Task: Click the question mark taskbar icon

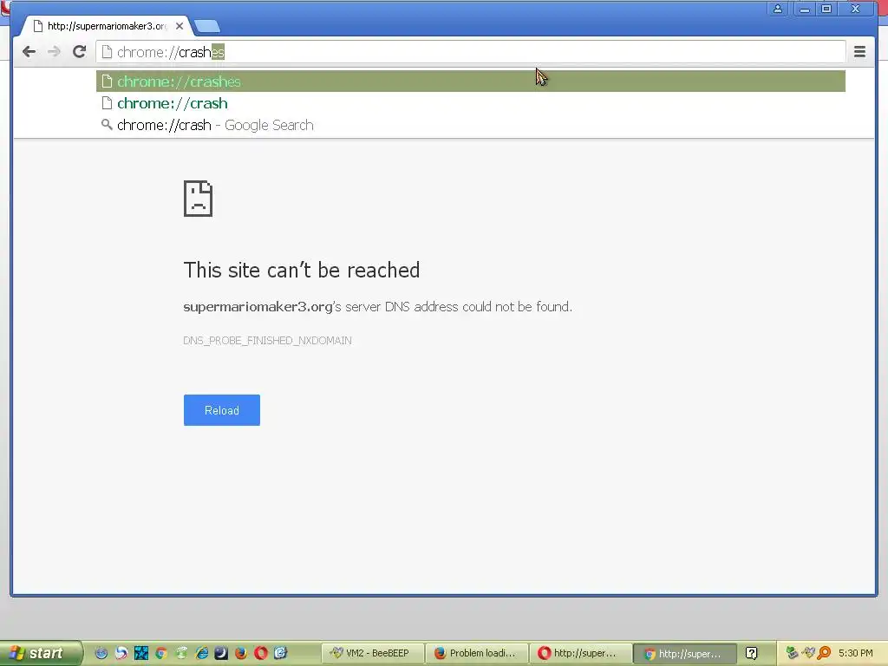Action: pos(752,653)
